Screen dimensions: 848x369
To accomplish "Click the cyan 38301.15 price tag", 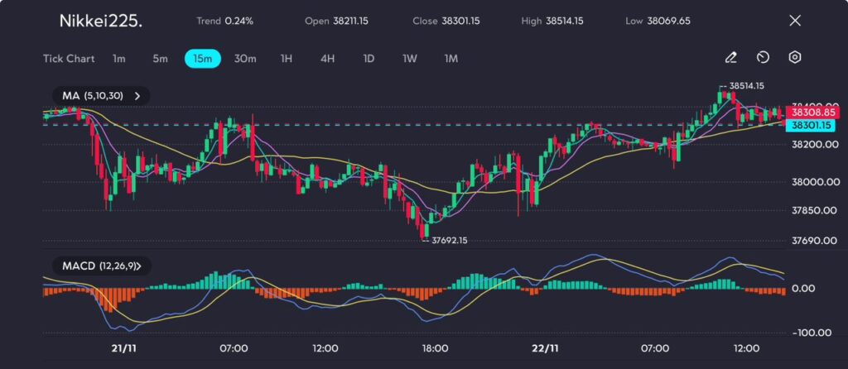I will click(811, 125).
